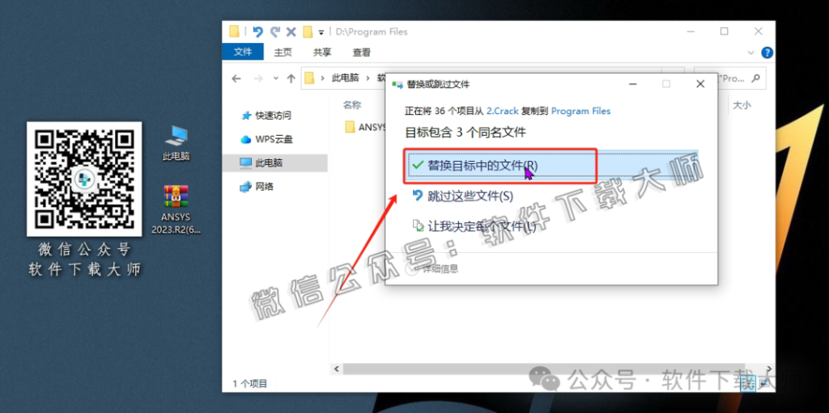Click the new folder icon in title bar
The image size is (829, 413).
point(308,32)
